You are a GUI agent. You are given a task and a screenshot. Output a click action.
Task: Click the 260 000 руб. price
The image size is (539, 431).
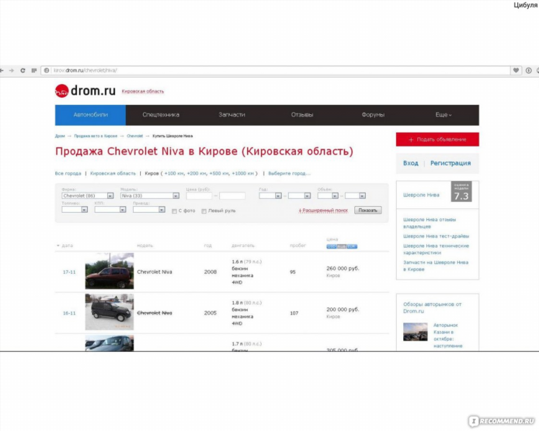[343, 269]
